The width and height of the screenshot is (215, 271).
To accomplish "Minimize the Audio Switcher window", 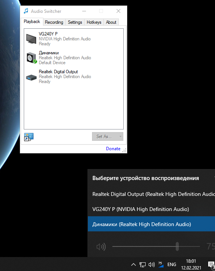I will tap(84, 11).
